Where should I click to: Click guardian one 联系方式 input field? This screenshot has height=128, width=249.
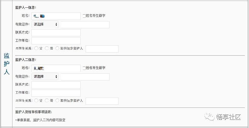[x=56, y=33]
